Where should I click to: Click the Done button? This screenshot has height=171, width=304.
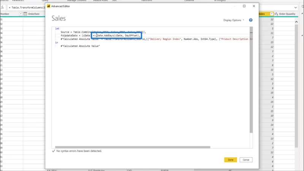pyautogui.click(x=231, y=160)
